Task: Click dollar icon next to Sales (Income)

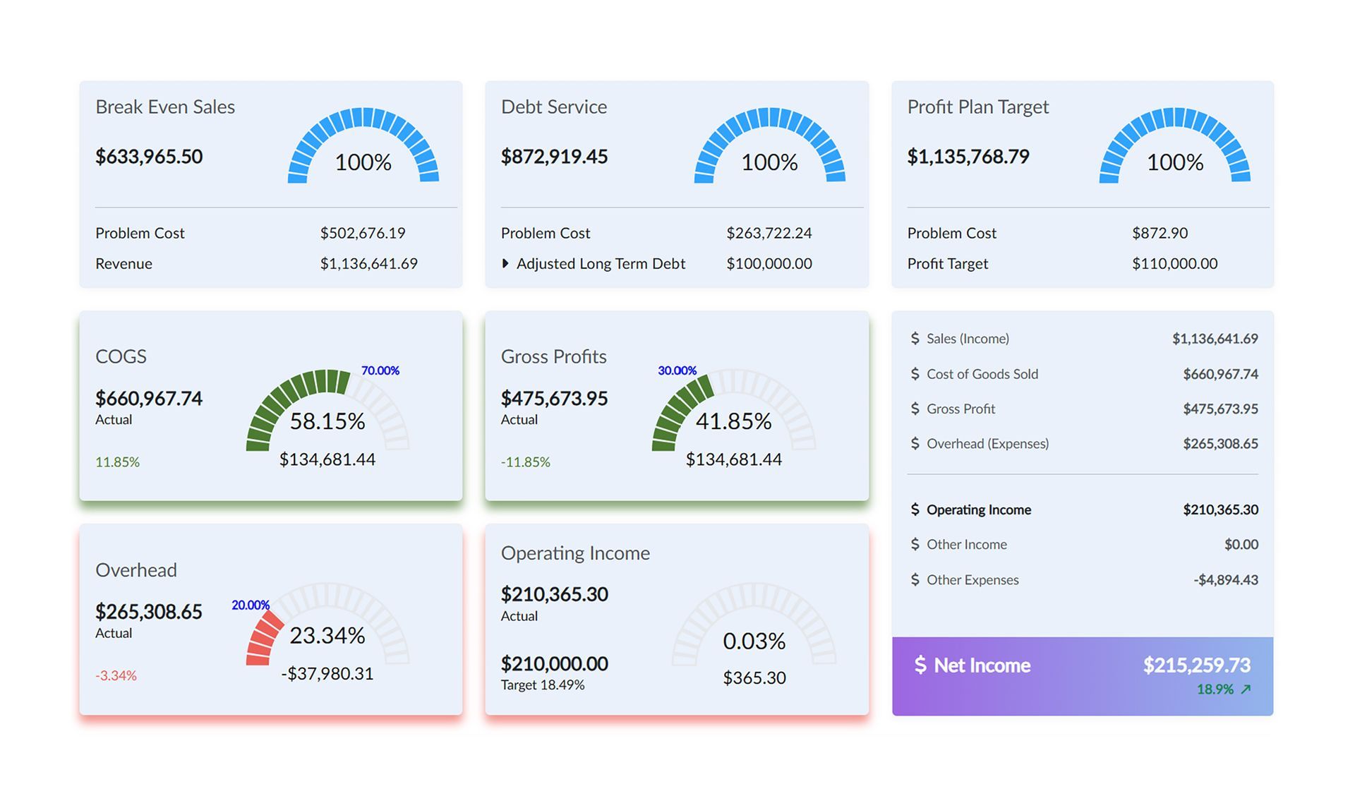Action: point(915,339)
